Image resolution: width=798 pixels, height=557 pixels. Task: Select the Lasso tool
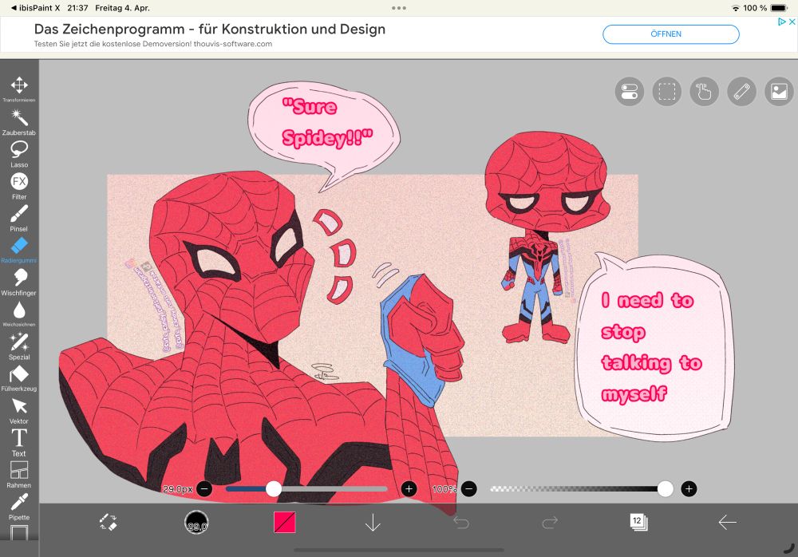19,154
